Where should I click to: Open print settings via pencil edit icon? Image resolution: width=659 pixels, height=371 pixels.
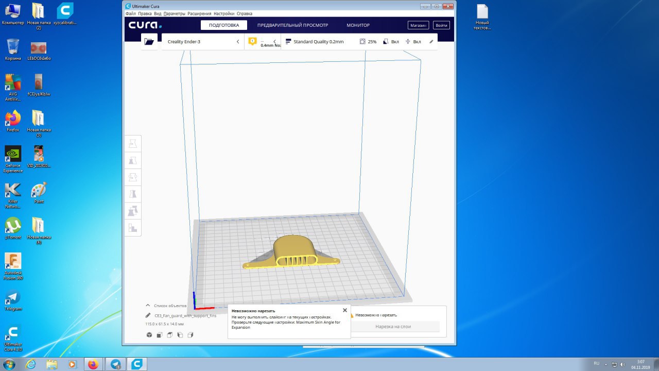[x=431, y=42]
